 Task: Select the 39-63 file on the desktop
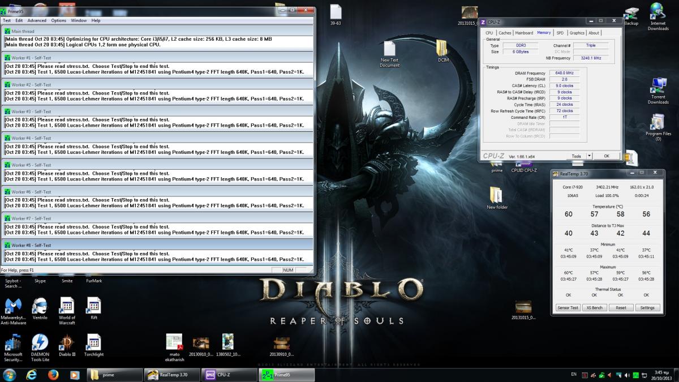(336, 15)
